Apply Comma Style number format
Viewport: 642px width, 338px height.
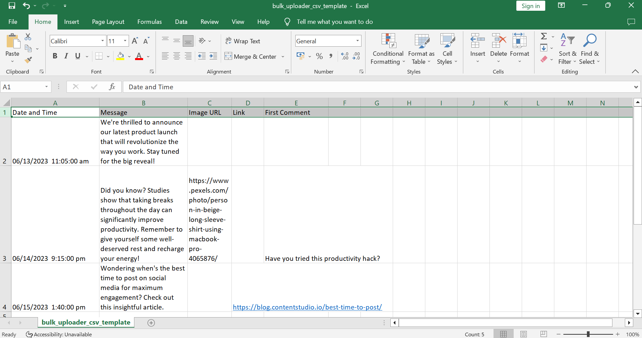pyautogui.click(x=331, y=56)
